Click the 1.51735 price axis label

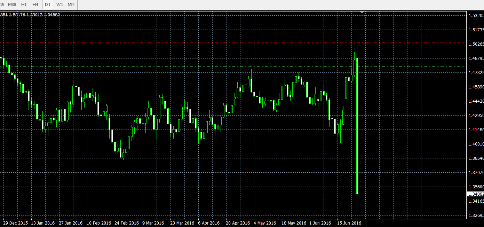tap(476, 30)
